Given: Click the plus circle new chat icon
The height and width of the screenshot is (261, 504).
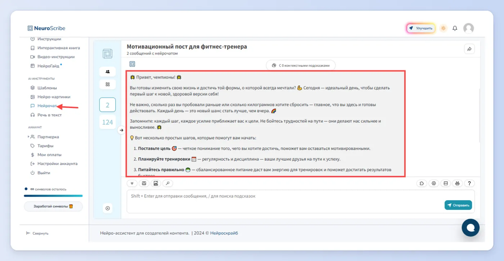Looking at the screenshot, I should tap(107, 208).
